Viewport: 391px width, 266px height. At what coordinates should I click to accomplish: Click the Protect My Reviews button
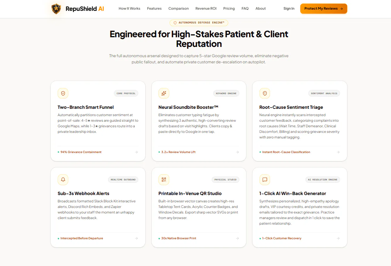pos(324,9)
